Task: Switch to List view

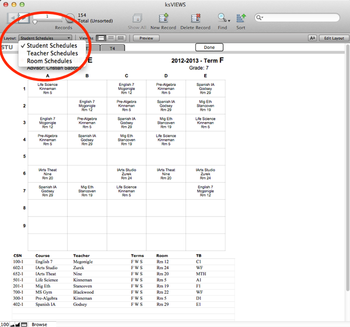Action: pyautogui.click(x=111, y=38)
